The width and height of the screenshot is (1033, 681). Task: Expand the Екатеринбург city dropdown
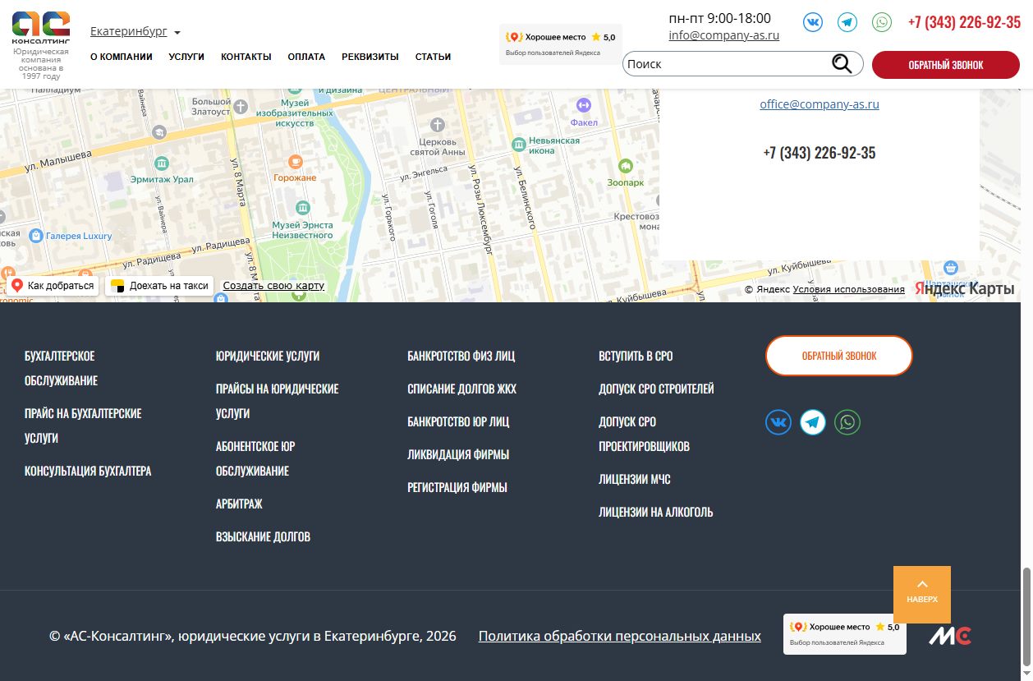coord(135,31)
